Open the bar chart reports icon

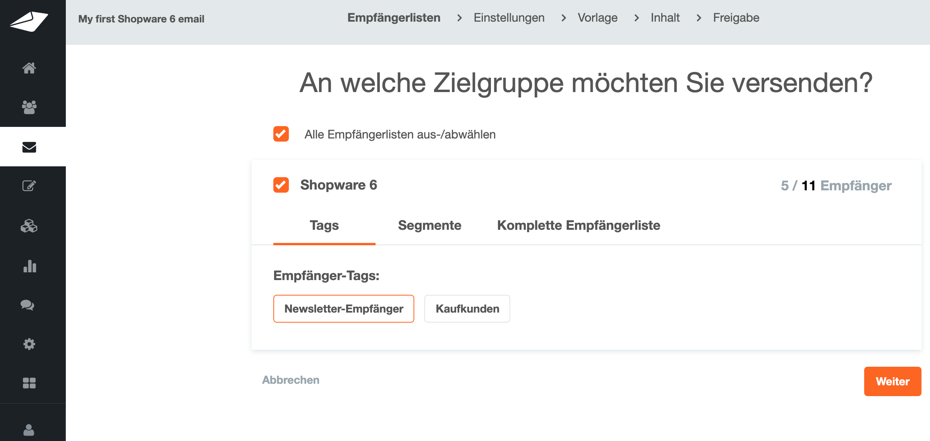tap(29, 266)
